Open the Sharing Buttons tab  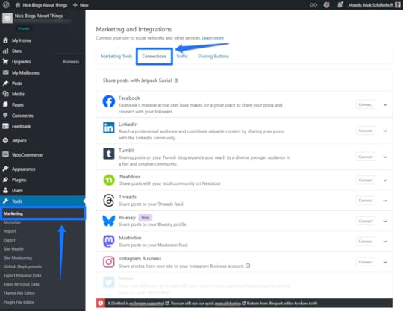coord(213,56)
